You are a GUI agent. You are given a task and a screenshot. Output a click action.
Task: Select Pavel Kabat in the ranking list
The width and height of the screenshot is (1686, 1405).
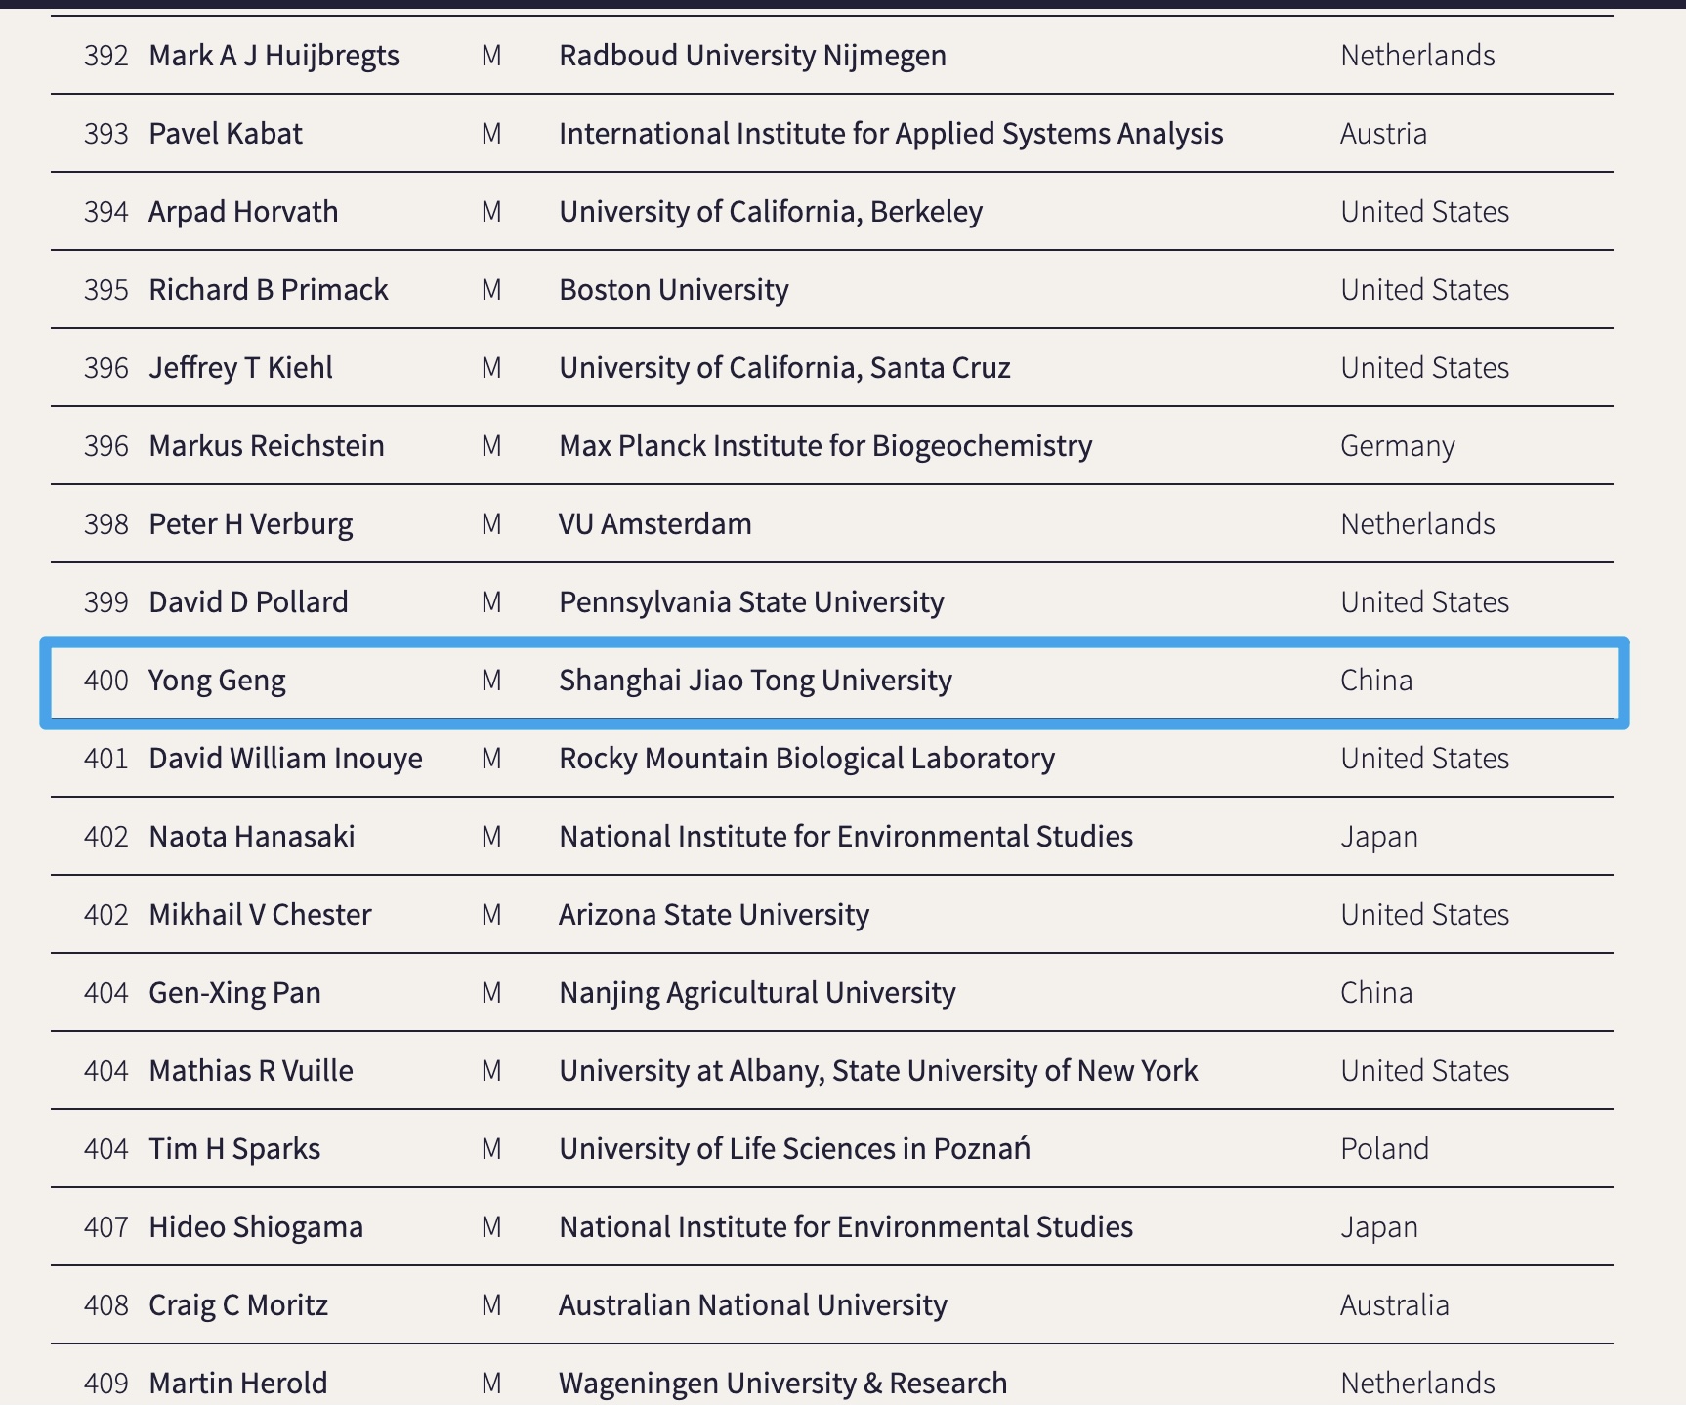226,134
